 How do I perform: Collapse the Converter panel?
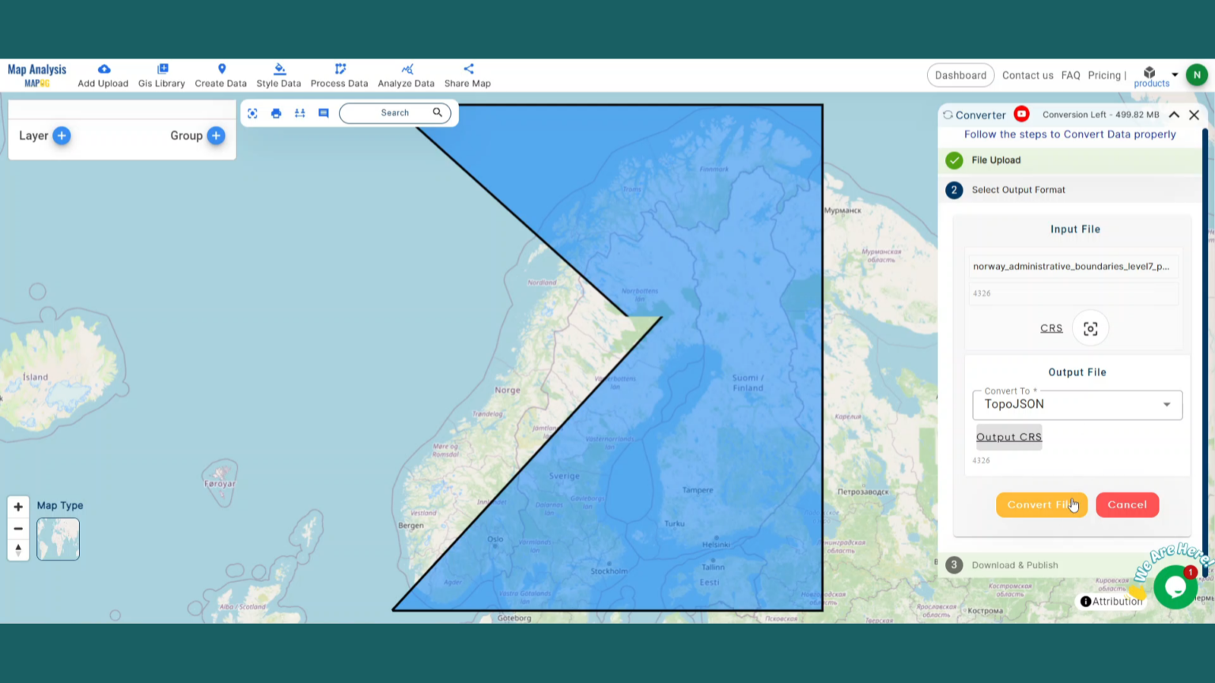click(1174, 115)
